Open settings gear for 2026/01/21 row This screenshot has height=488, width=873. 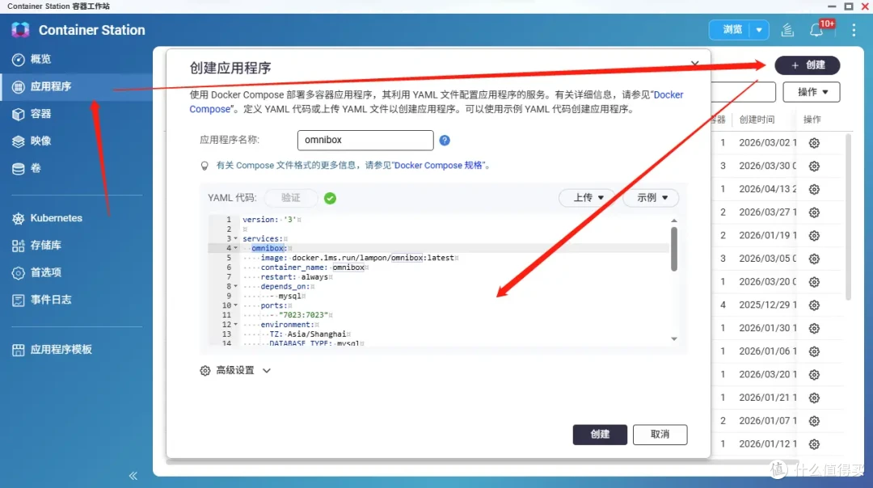point(814,398)
